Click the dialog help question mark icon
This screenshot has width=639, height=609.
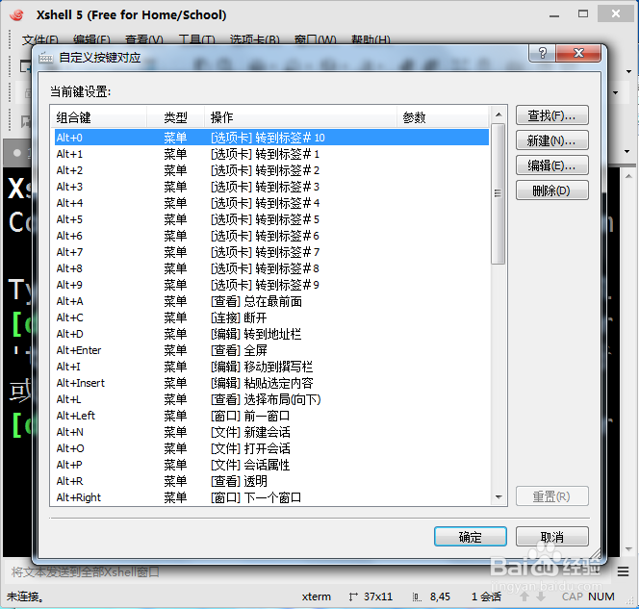(x=543, y=53)
